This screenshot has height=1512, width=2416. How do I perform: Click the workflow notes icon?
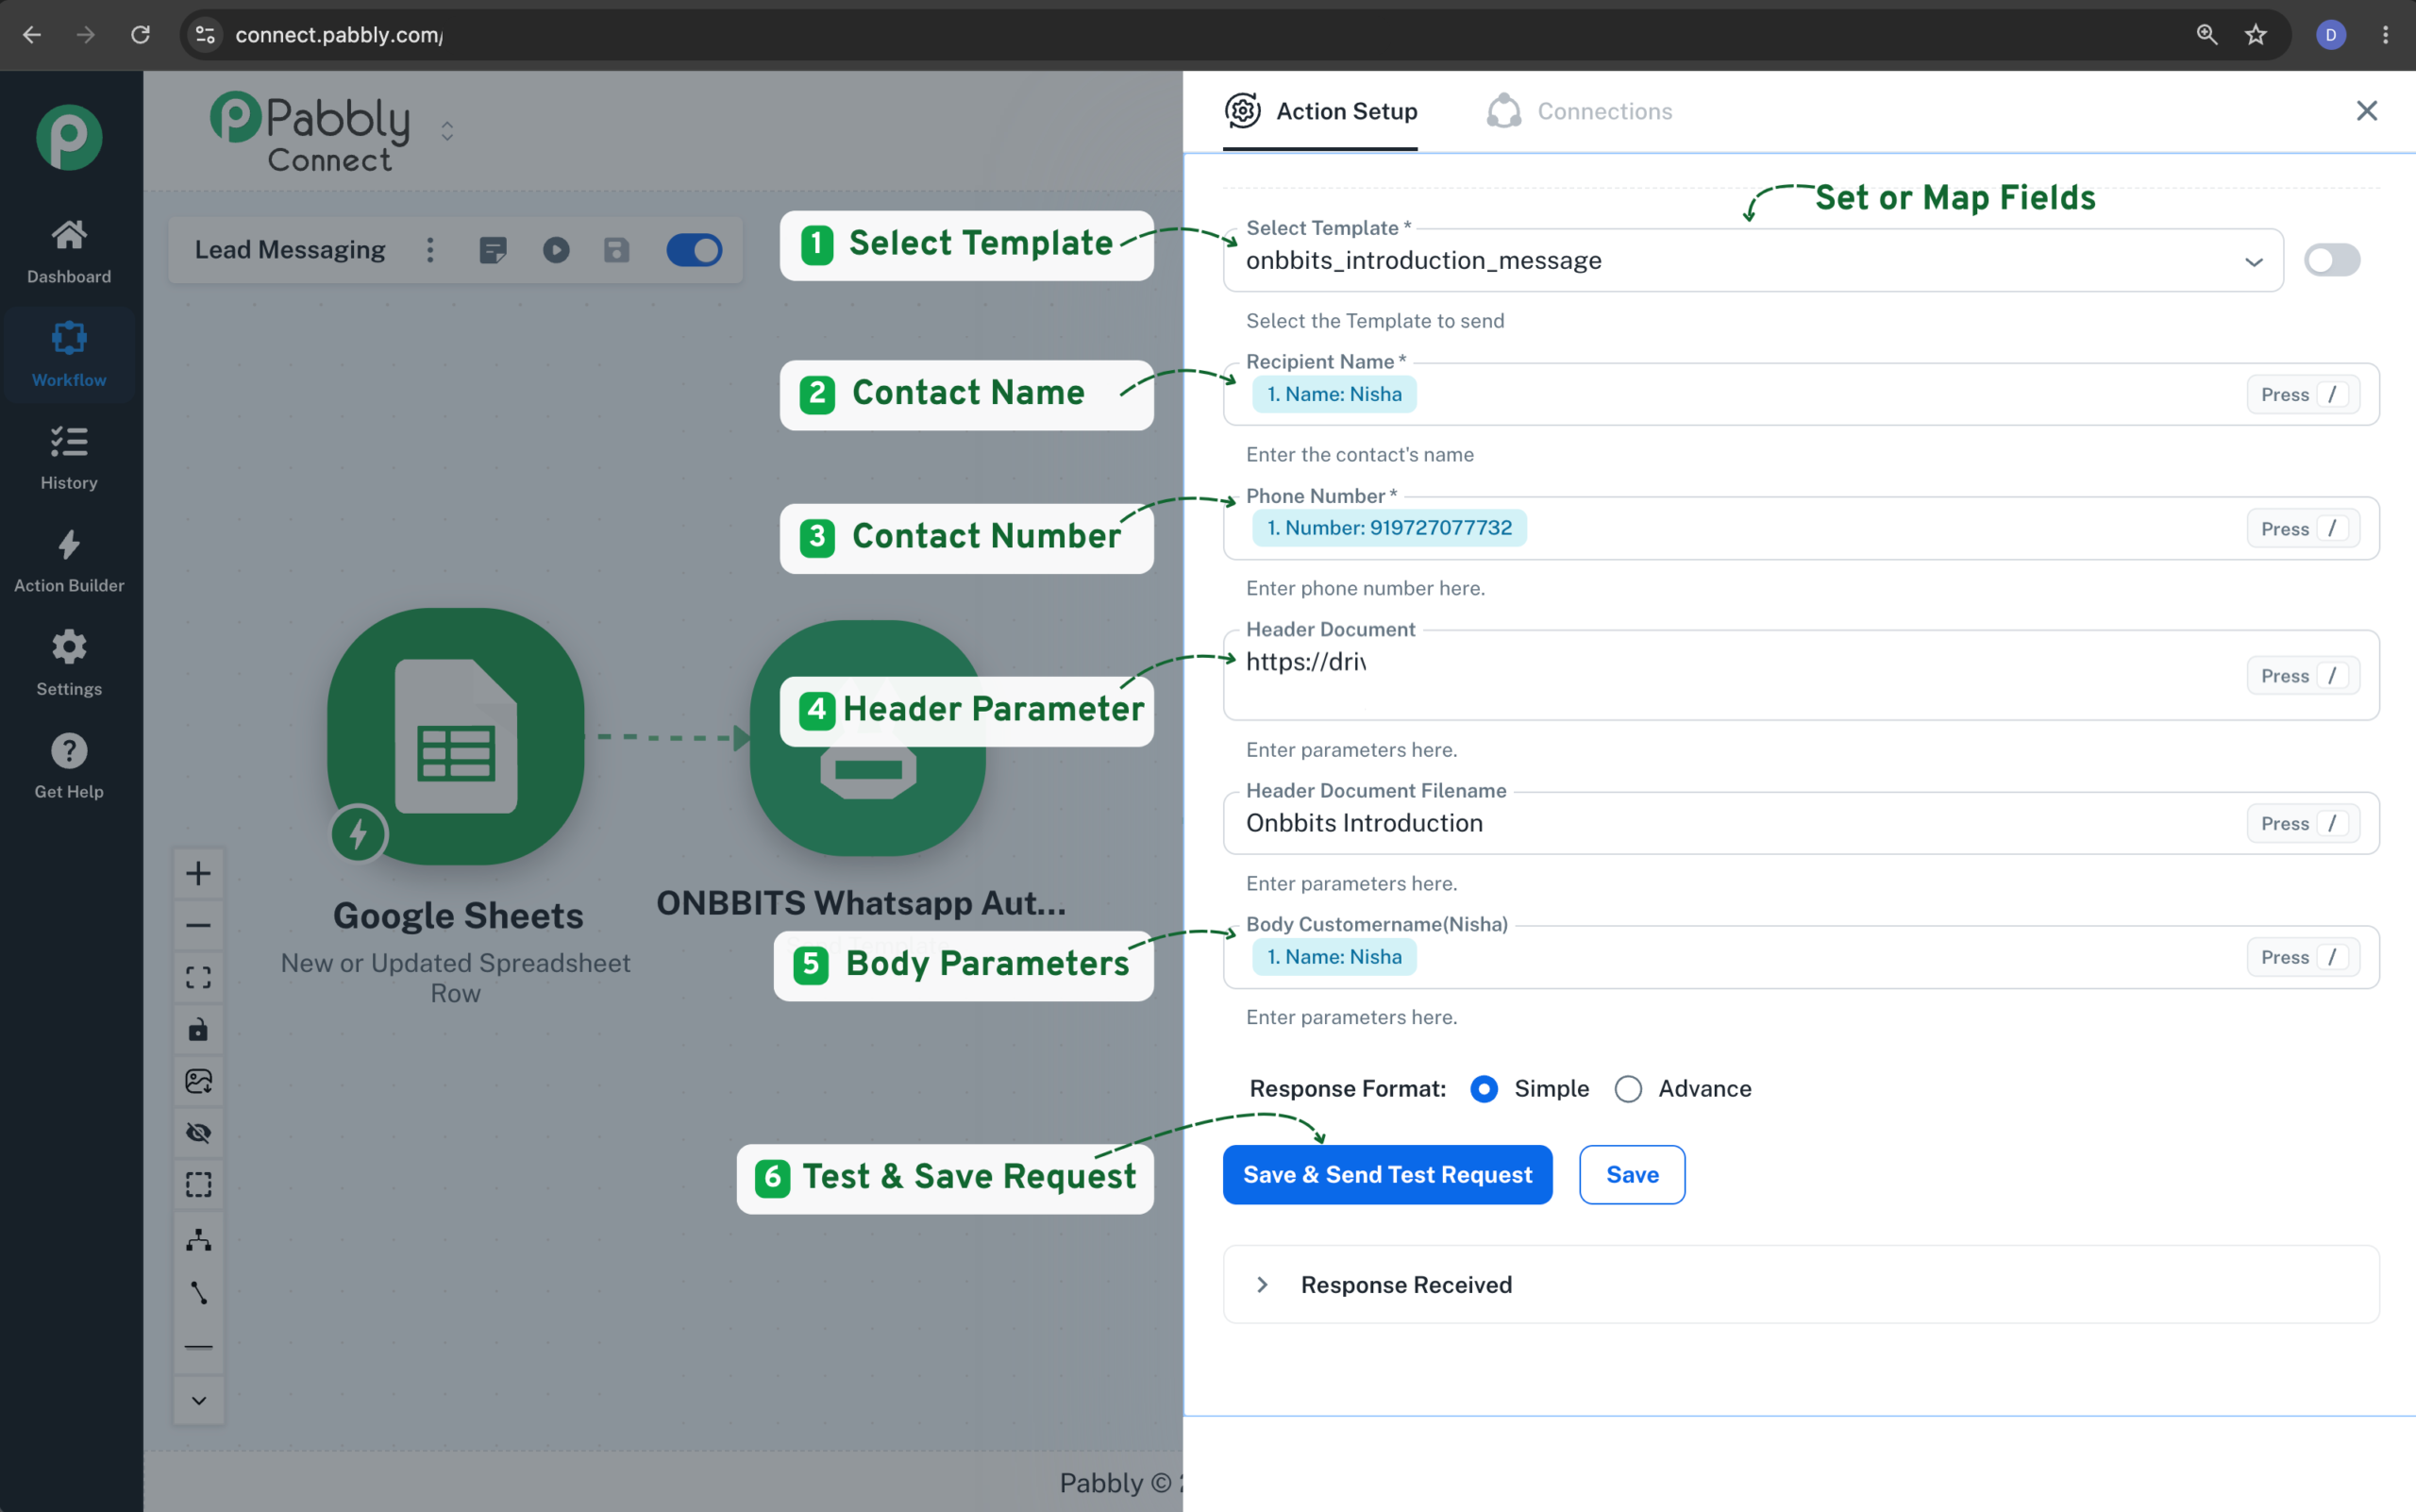(x=493, y=250)
